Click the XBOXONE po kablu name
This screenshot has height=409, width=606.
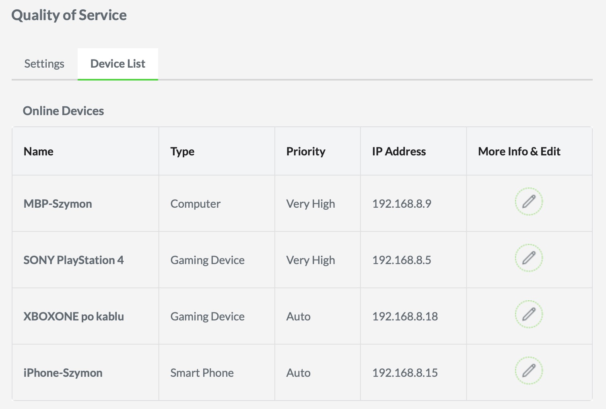pos(74,316)
